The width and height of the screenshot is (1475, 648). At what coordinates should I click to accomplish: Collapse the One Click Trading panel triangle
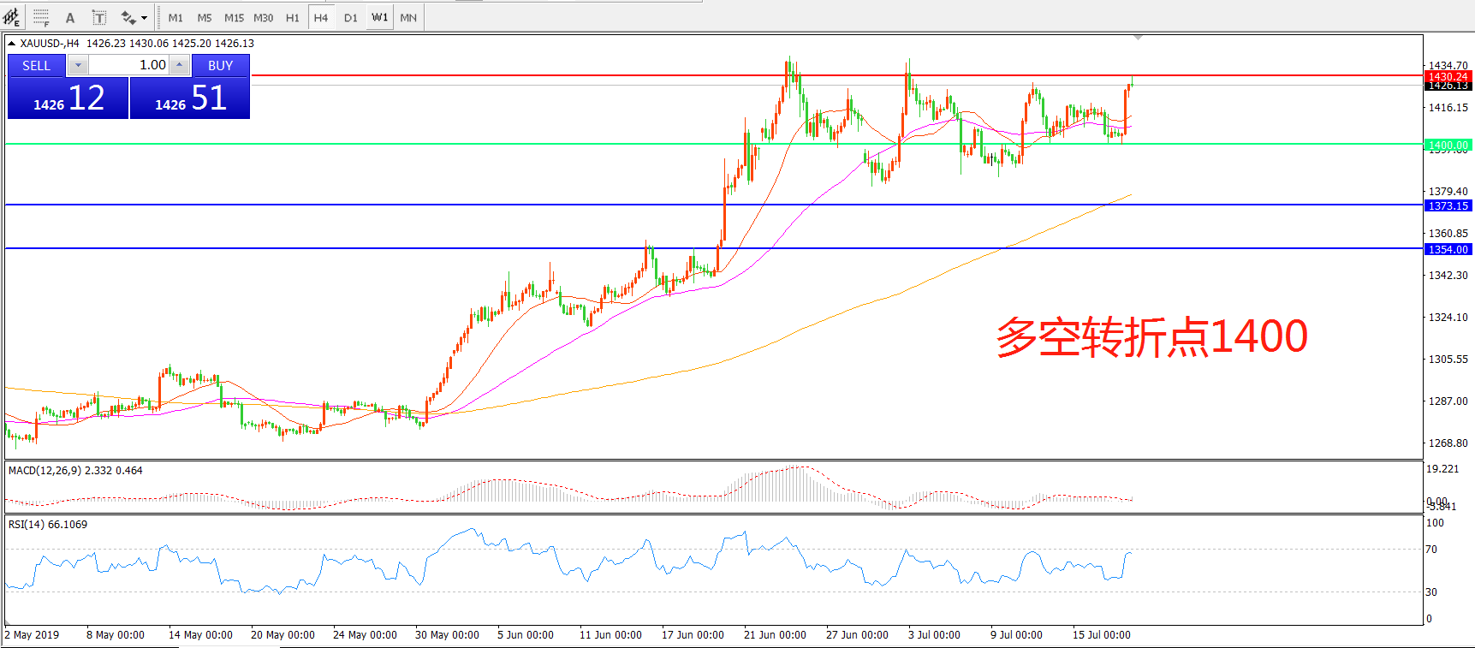pyautogui.click(x=11, y=44)
